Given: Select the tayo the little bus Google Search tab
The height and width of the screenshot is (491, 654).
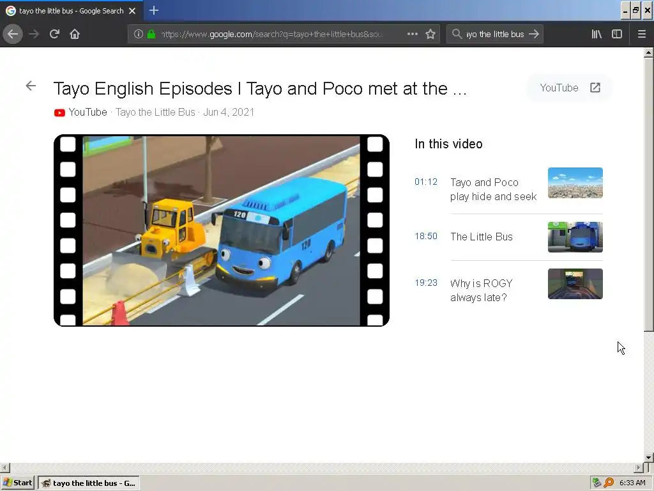Looking at the screenshot, I should click(72, 11).
